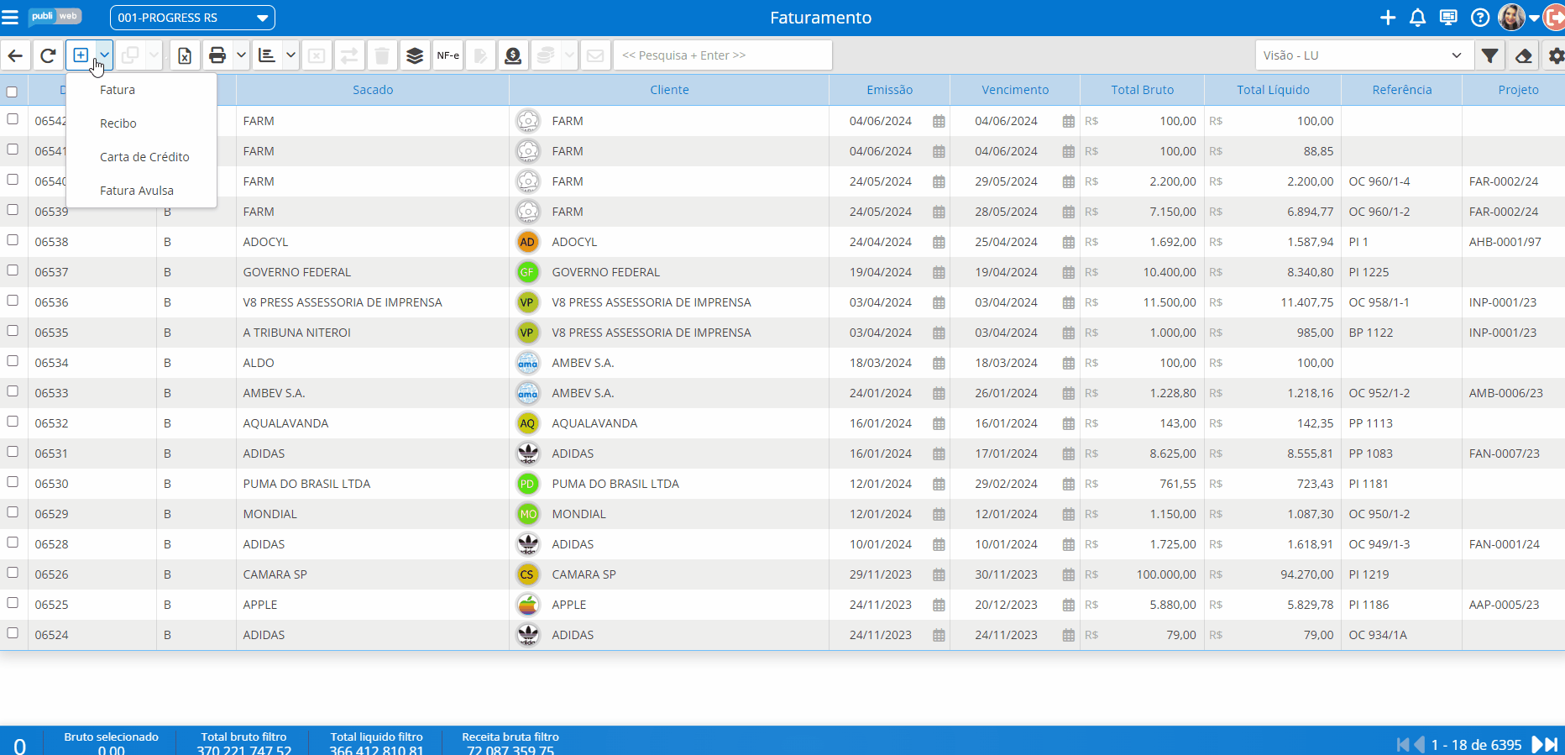This screenshot has height=755, width=1565.
Task: Select Carta de Crédito option
Action: [144, 157]
